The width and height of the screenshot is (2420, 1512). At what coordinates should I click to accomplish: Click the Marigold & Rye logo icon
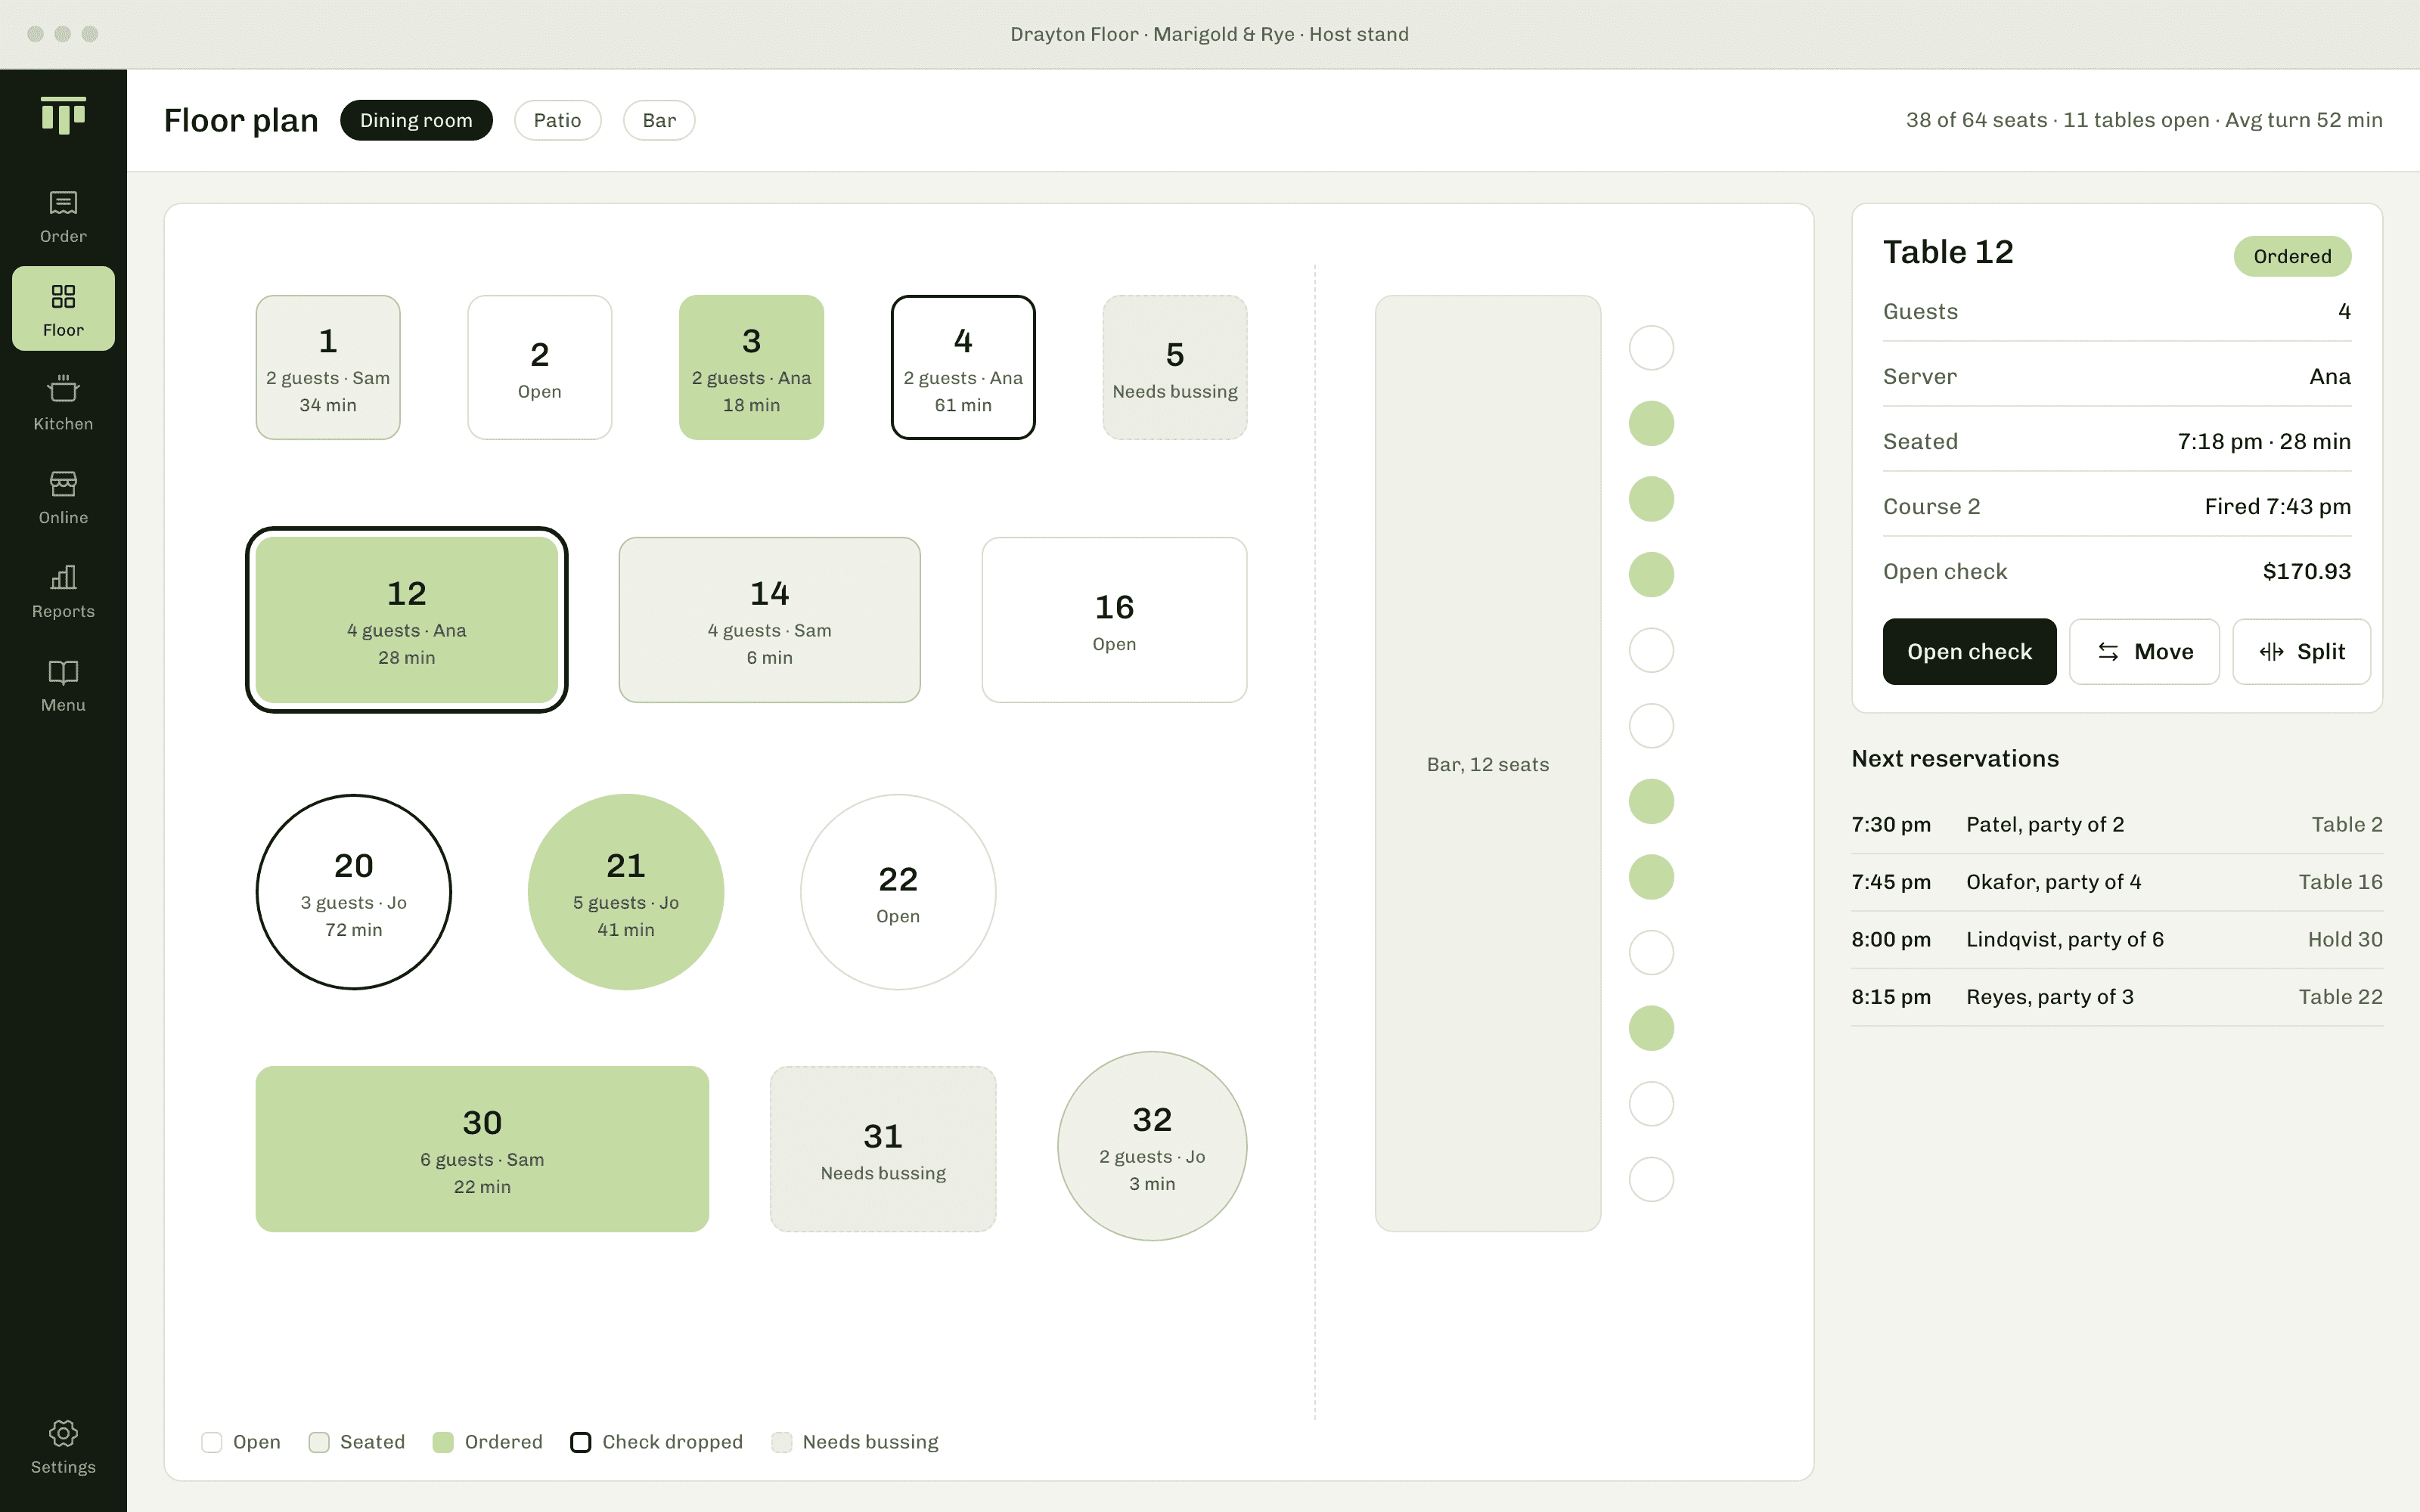click(63, 115)
